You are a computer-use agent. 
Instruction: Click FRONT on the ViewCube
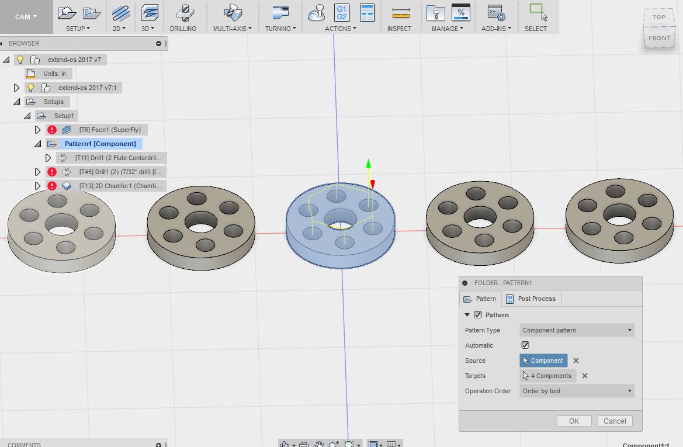[659, 37]
